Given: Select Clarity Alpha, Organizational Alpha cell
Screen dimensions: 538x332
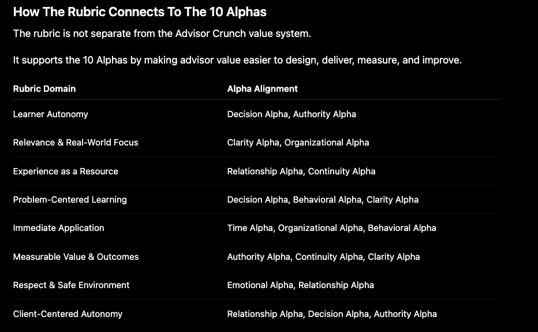Looking at the screenshot, I should (298, 143).
